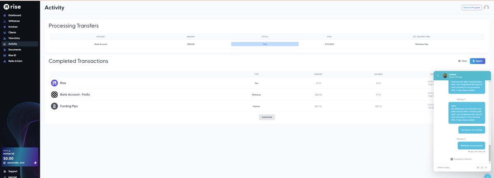
Task: Click the $820.00 processing transfer amount
Action: (x=191, y=44)
